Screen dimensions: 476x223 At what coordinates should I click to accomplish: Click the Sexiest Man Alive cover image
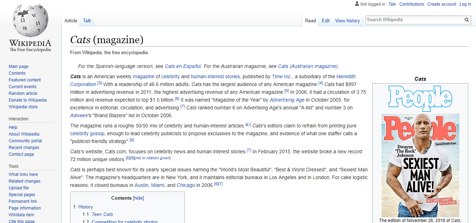coord(420,165)
